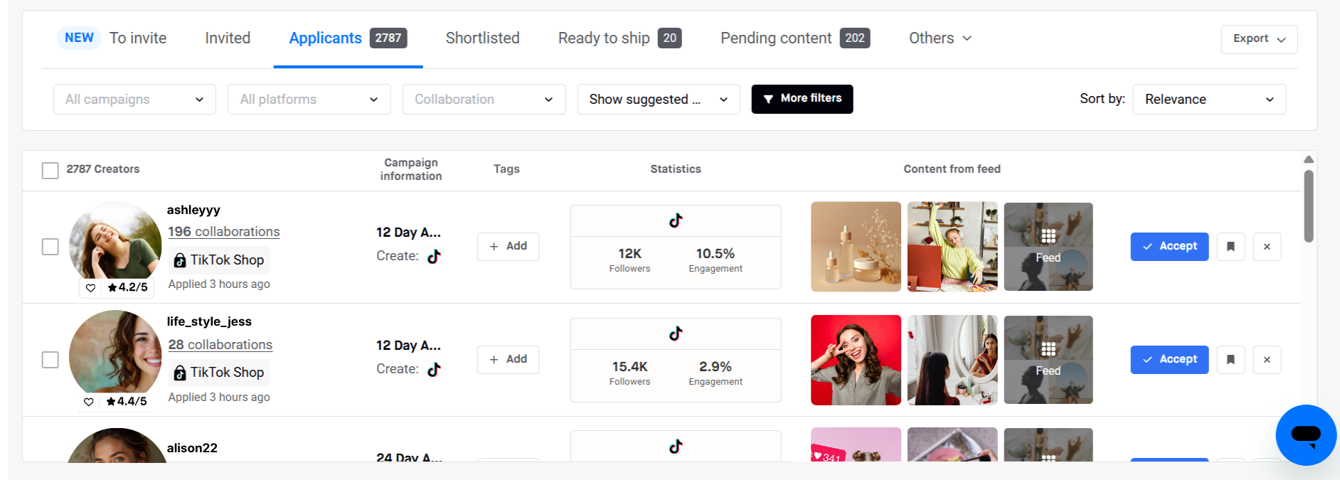The height and width of the screenshot is (480, 1340).
Task: Click the ashleyyy creator name
Action: tap(193, 210)
